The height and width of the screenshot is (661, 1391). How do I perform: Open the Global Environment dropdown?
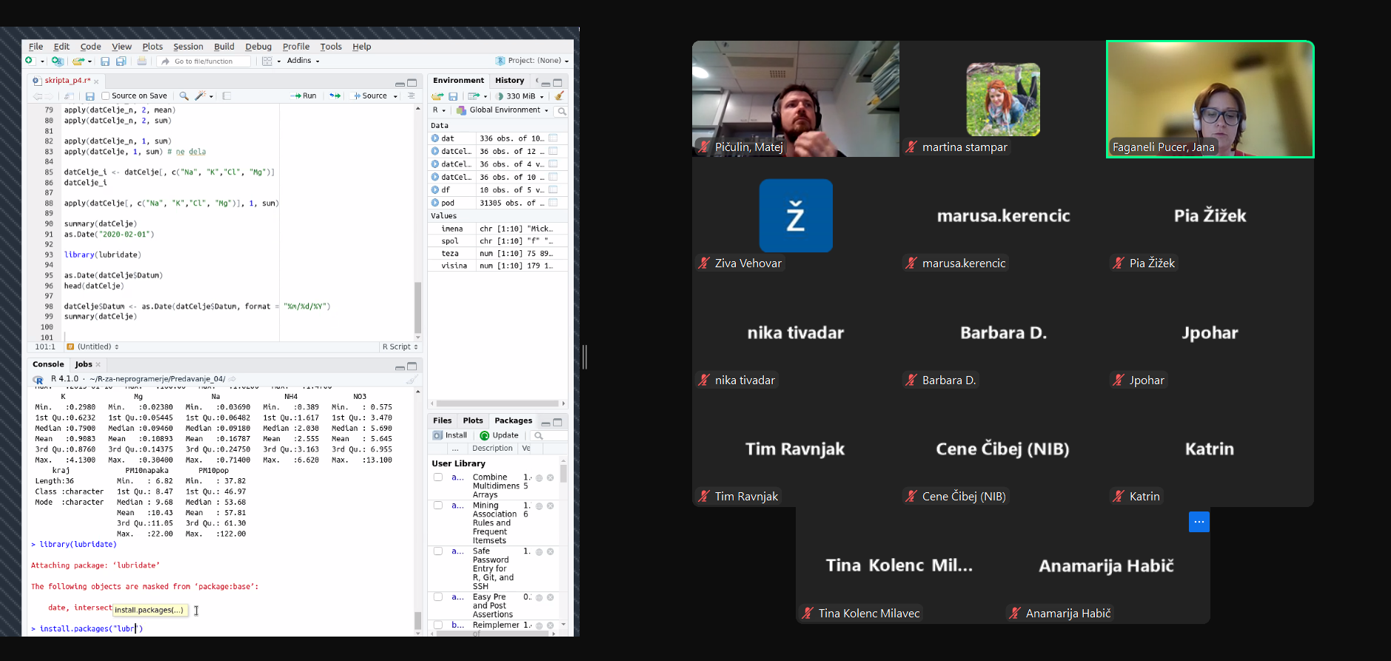click(x=503, y=110)
